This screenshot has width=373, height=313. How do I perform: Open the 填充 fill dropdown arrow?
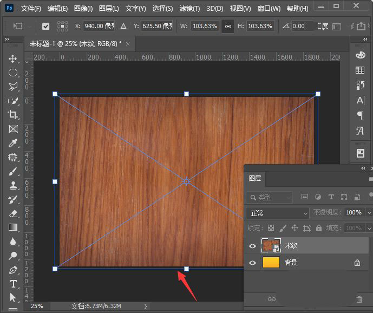pos(369,228)
